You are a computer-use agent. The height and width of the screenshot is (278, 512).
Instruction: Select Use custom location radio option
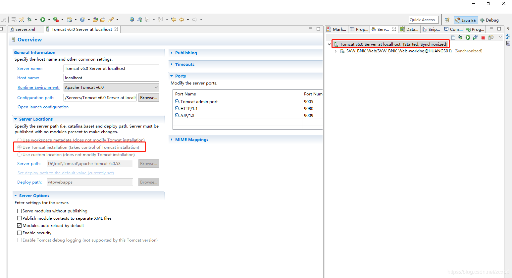20,155
